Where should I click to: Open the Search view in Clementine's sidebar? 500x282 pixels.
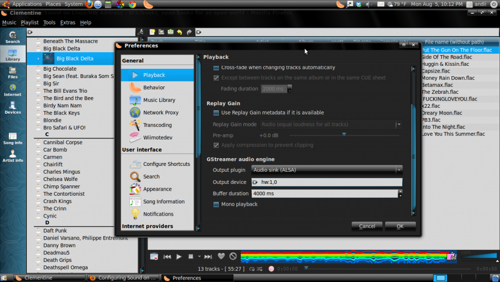point(13,37)
